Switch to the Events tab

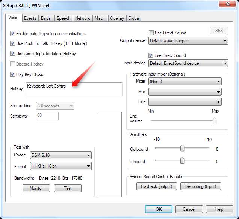click(x=30, y=18)
